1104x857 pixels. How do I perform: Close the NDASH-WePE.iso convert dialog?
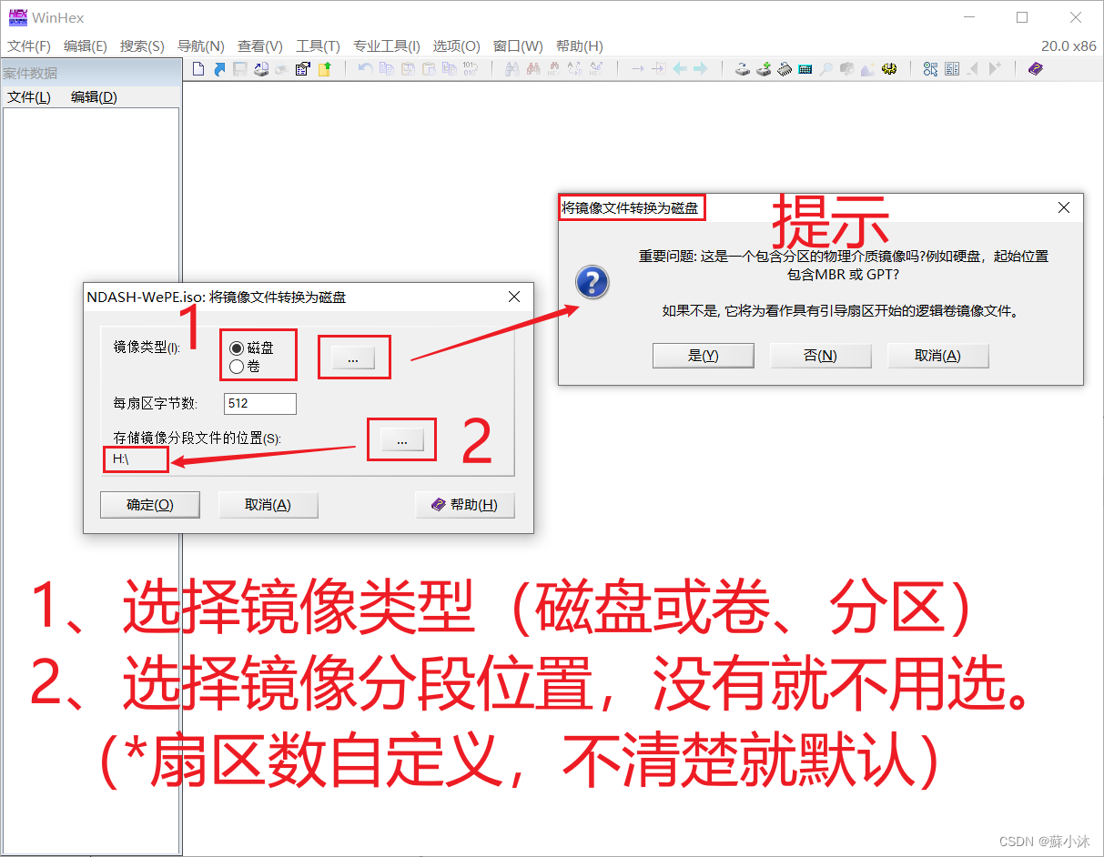click(514, 297)
